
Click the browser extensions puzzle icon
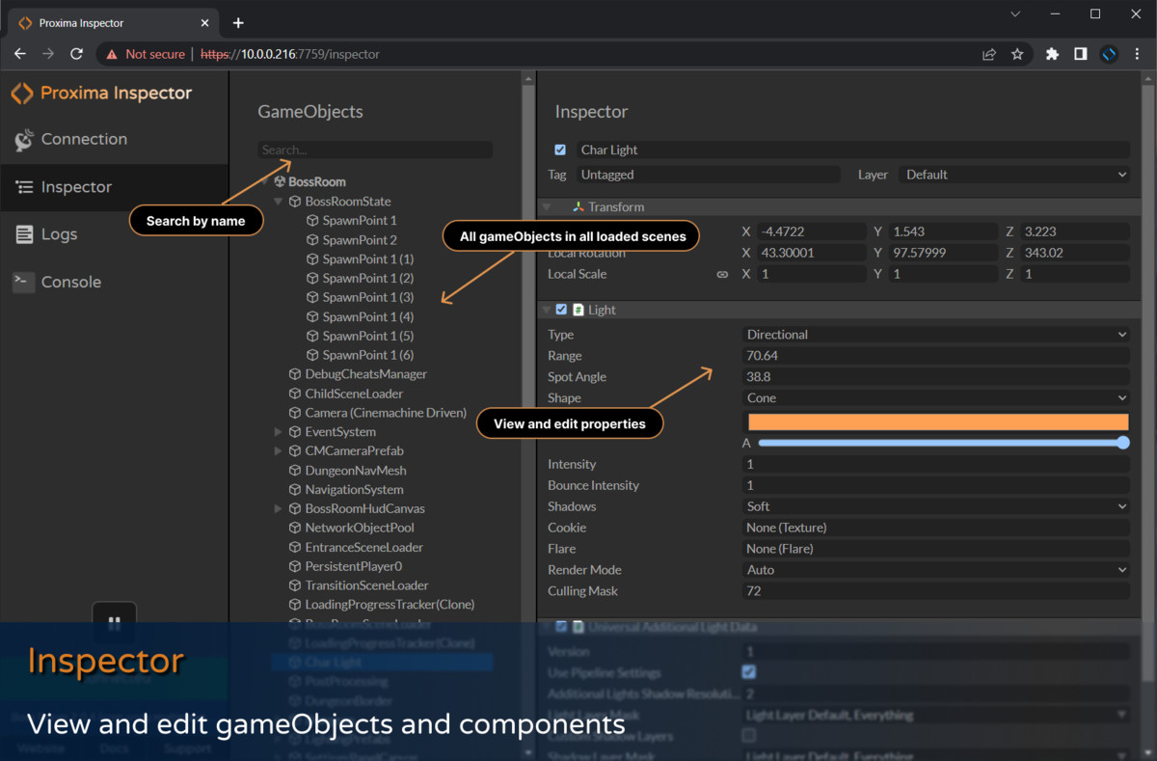1052,54
